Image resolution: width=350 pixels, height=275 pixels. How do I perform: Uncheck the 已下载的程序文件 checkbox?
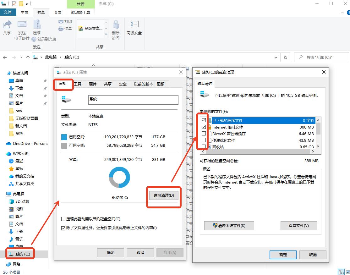click(204, 120)
